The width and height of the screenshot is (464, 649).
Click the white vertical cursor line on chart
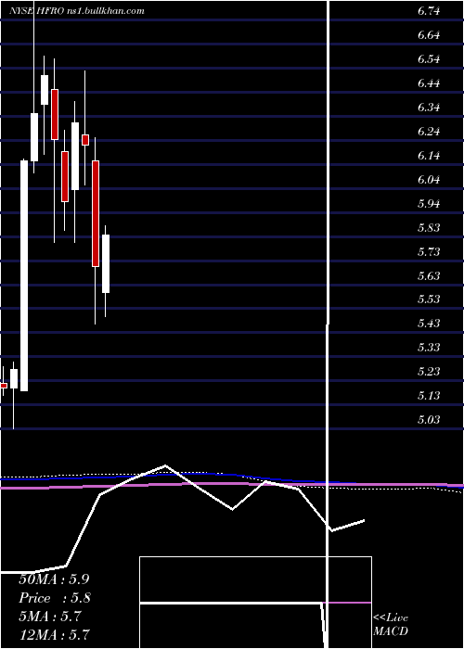pyautogui.click(x=329, y=323)
